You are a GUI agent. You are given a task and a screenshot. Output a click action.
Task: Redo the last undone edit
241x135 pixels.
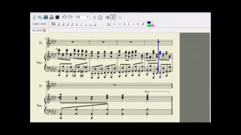coord(70,17)
